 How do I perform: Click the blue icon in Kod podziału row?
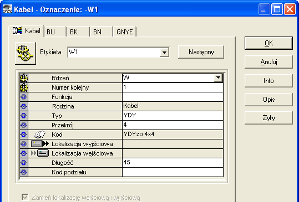[24, 172]
